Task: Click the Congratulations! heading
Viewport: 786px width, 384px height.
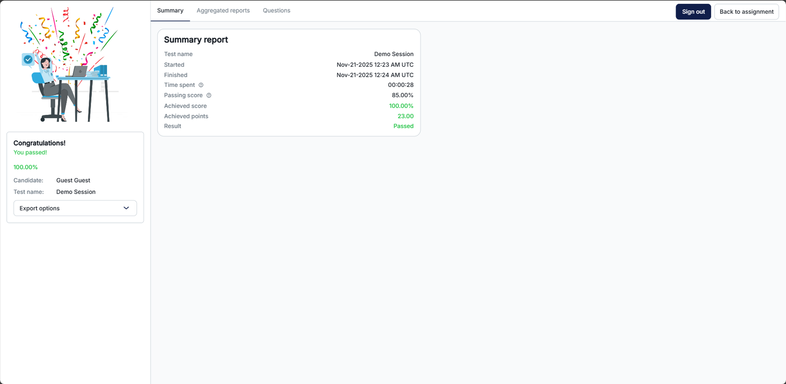Action: click(39, 143)
